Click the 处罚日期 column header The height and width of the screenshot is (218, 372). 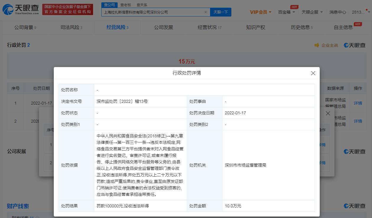(41, 88)
